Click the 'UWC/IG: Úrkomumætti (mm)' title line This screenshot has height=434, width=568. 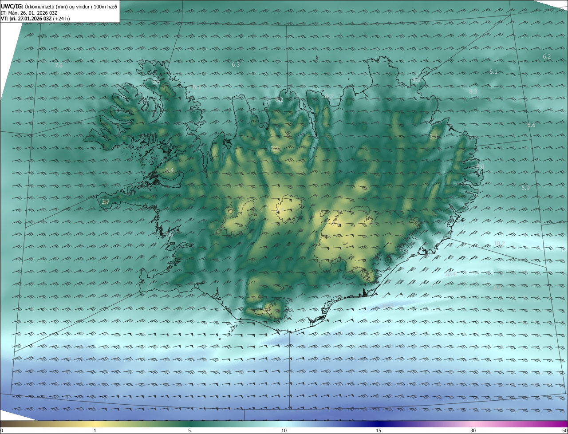[x=59, y=6]
